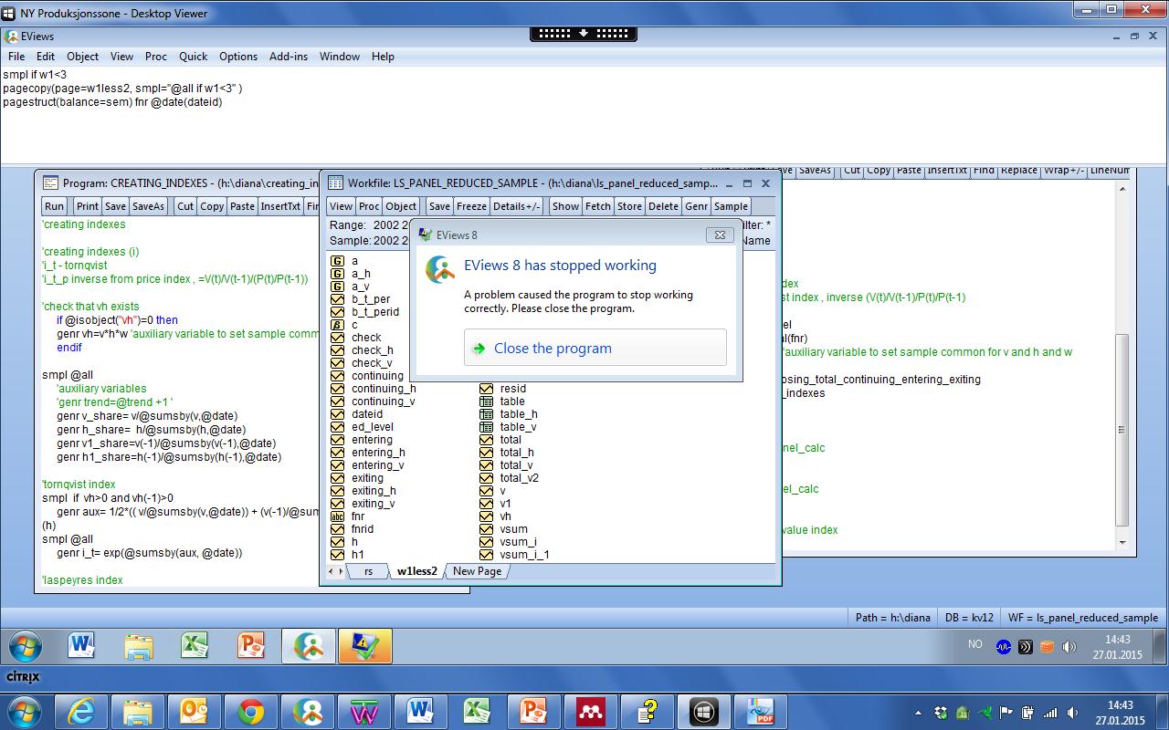Click the remote desktop Start orb
Image resolution: width=1169 pixels, height=730 pixels.
click(24, 646)
